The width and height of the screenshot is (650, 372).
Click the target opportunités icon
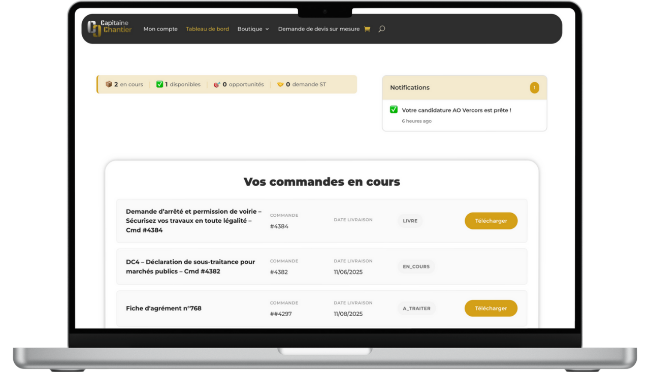(217, 84)
